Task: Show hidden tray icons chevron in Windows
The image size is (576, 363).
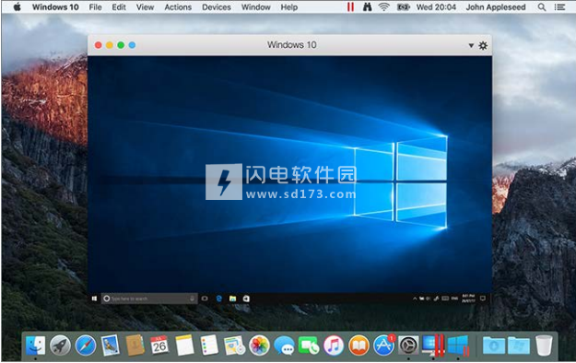Action: point(415,299)
